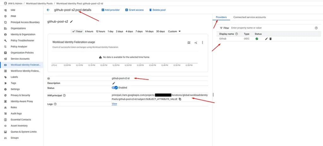Open the Logs View link
The image size is (323, 146).
[x=114, y=104]
